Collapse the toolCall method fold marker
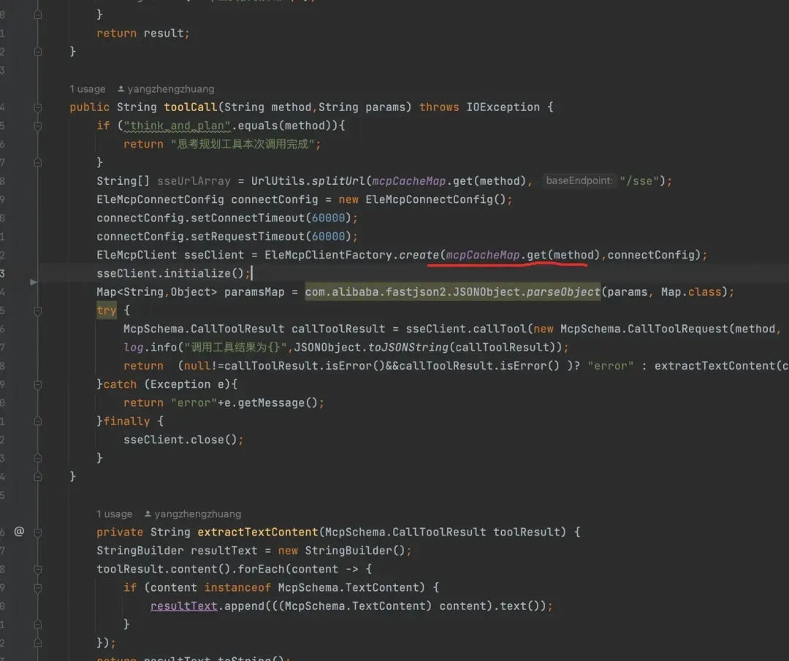The image size is (789, 661). coord(38,107)
